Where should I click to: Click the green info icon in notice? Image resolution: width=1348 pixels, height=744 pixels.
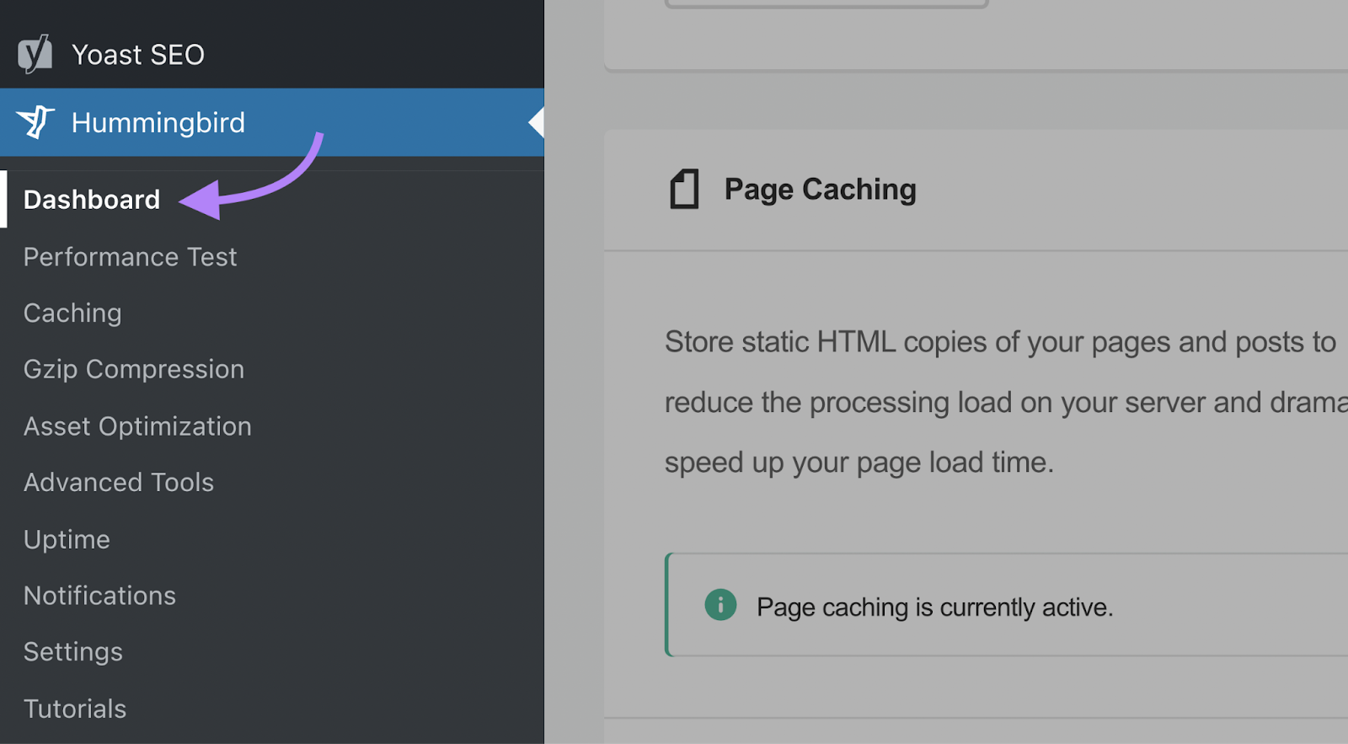(x=720, y=605)
